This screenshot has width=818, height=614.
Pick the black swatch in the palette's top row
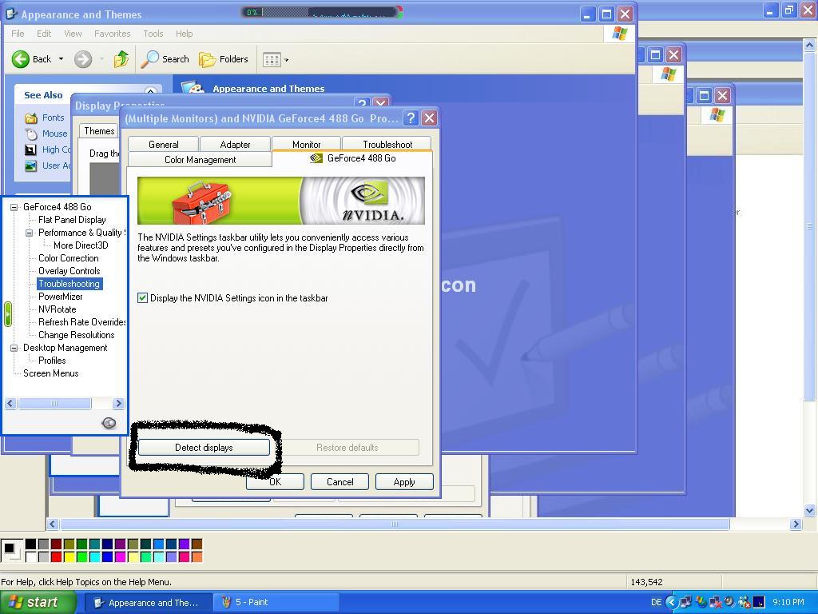click(x=31, y=544)
